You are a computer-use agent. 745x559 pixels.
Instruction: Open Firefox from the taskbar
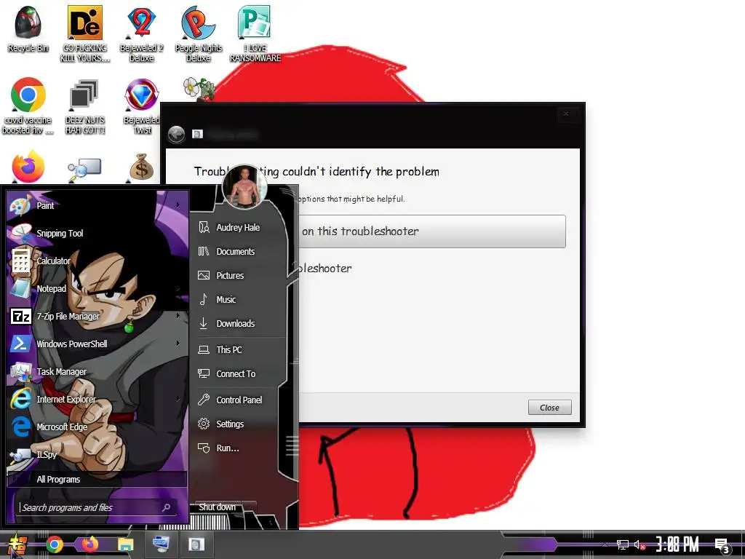pyautogui.click(x=89, y=544)
